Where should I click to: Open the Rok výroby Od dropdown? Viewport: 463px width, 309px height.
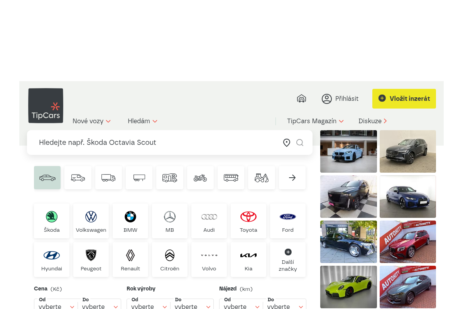click(149, 304)
